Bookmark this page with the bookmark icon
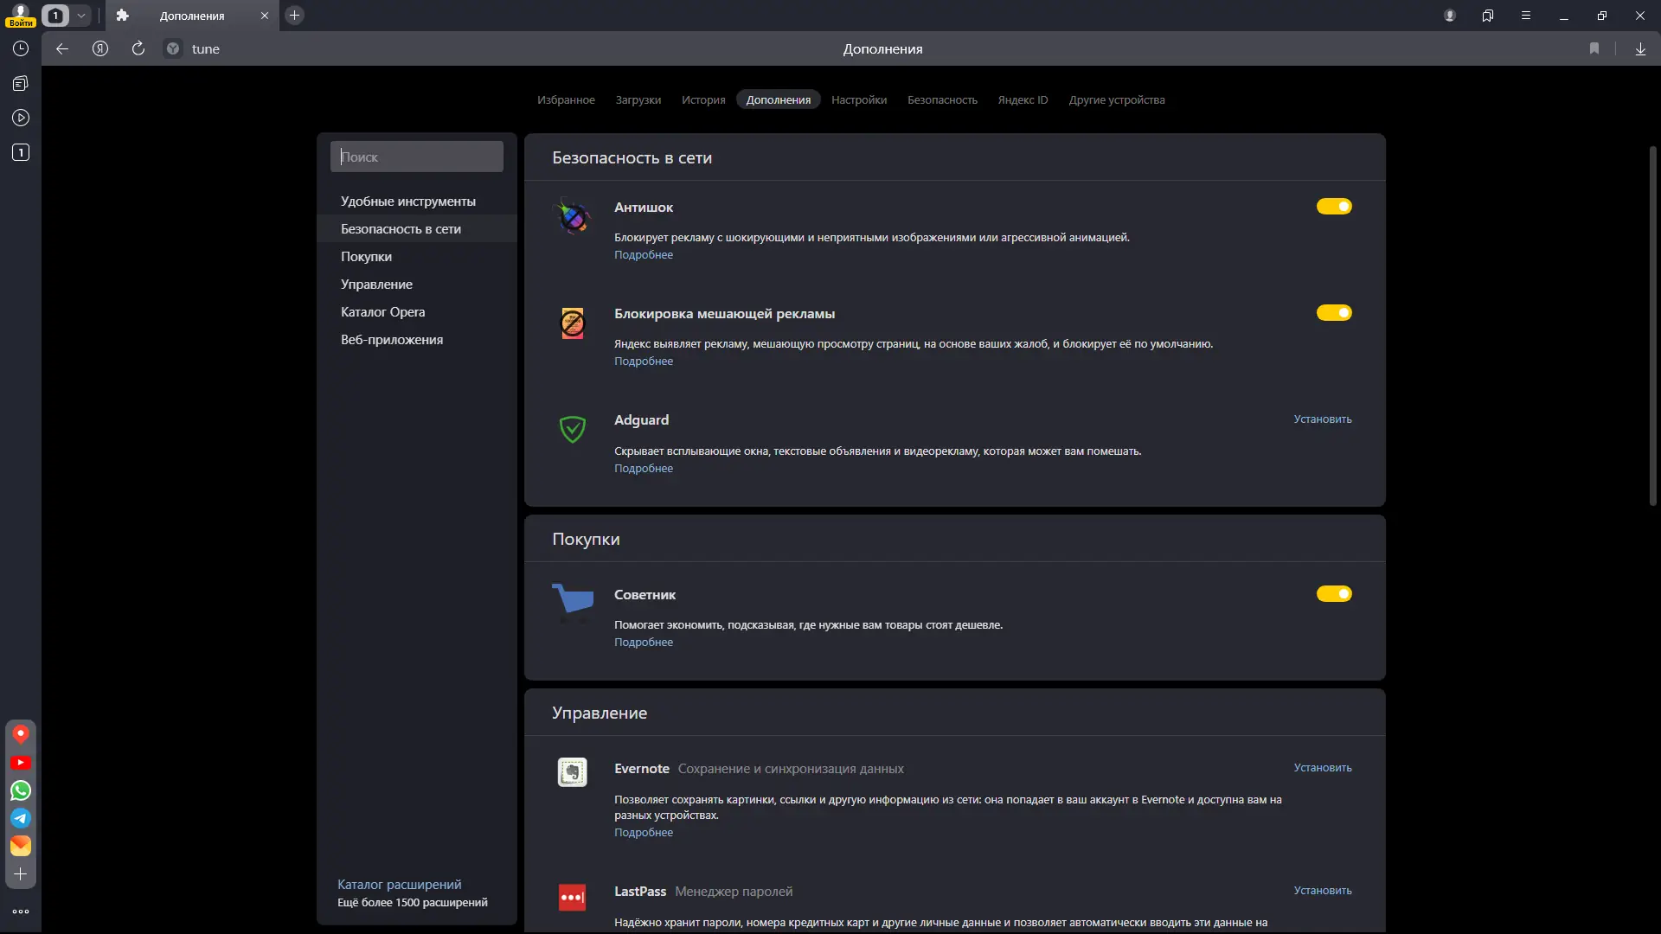The image size is (1661, 934). [x=1594, y=49]
